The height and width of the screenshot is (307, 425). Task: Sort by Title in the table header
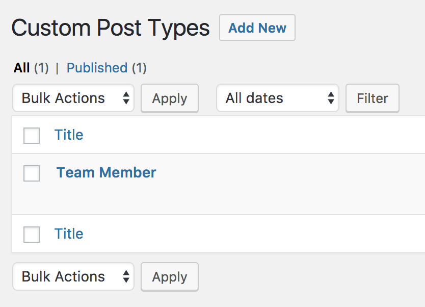click(69, 135)
